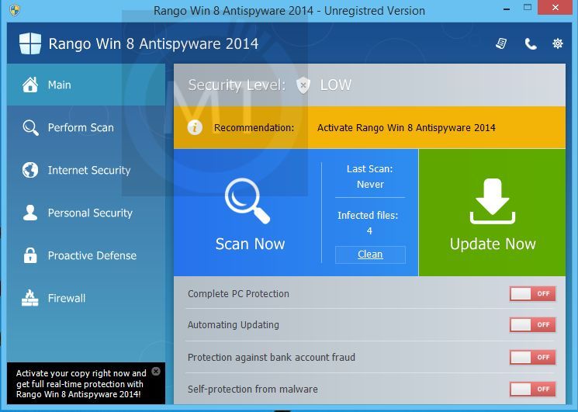
Task: Click the shield icon in title bar
Action: [15, 10]
